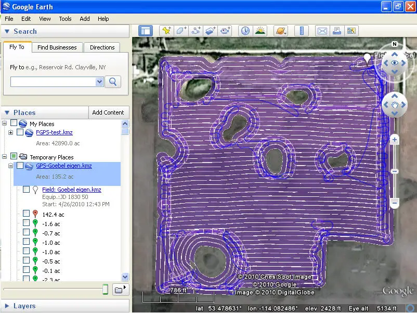Open the ruler measuring tool

pyautogui.click(x=302, y=31)
